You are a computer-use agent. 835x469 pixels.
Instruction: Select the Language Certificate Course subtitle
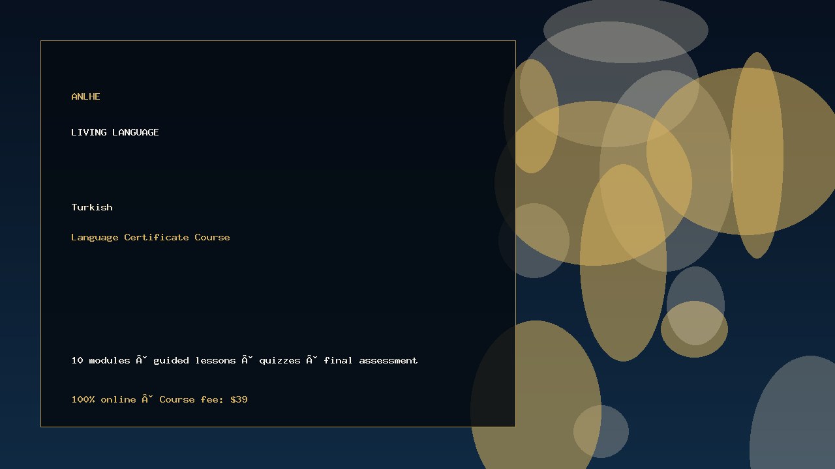[151, 237]
